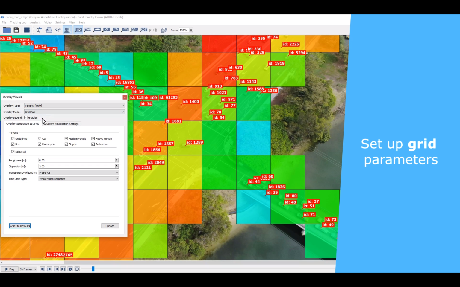Click Reset to Defaults button
460x287 pixels.
point(20,226)
